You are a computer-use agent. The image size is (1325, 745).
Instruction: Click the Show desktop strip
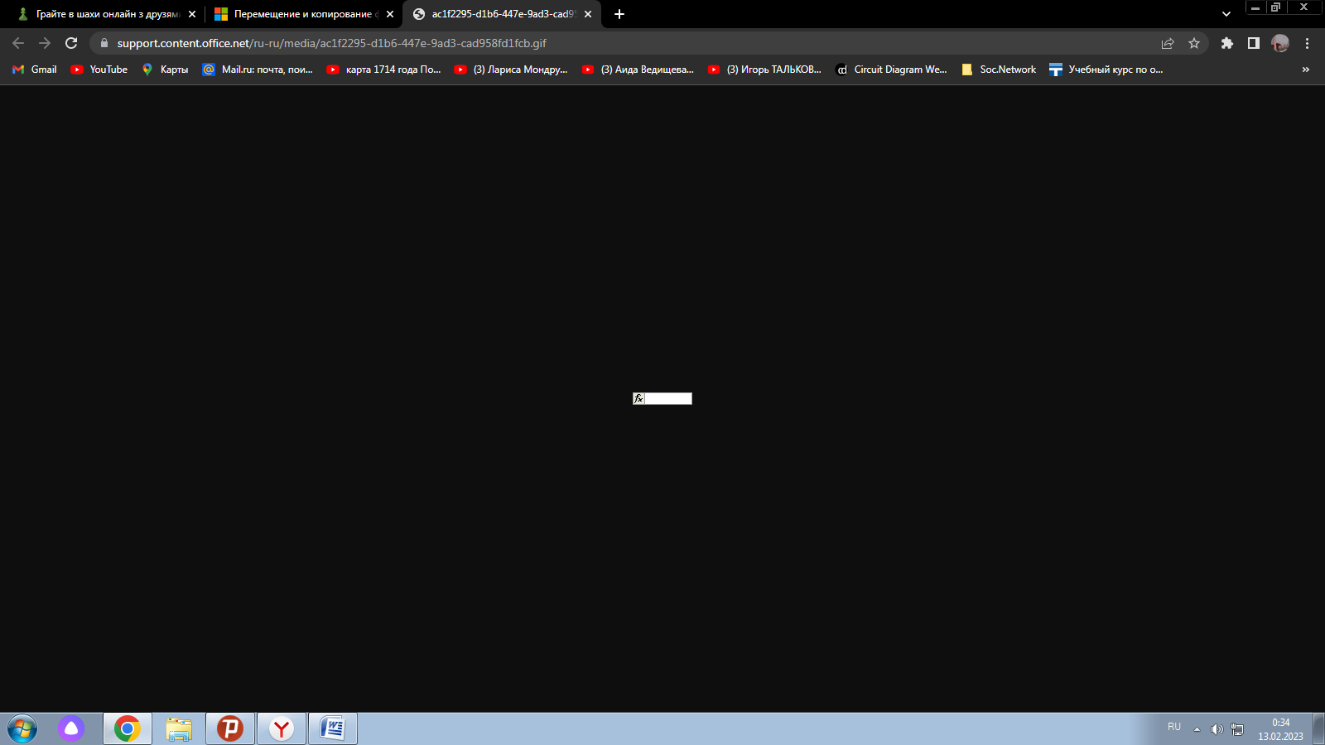point(1318,729)
